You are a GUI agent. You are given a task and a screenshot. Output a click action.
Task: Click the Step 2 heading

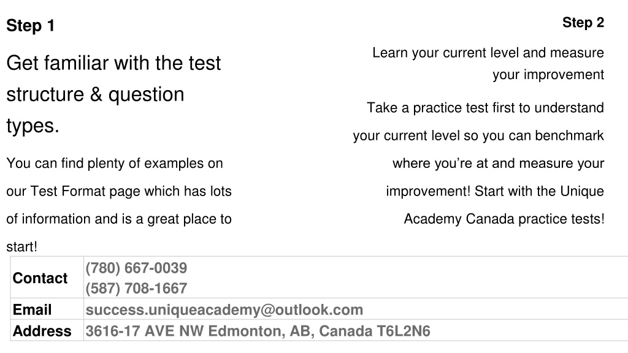(583, 23)
